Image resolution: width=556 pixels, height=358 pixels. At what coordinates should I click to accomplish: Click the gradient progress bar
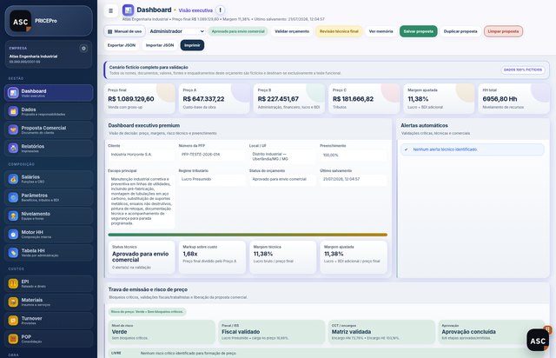(x=248, y=235)
